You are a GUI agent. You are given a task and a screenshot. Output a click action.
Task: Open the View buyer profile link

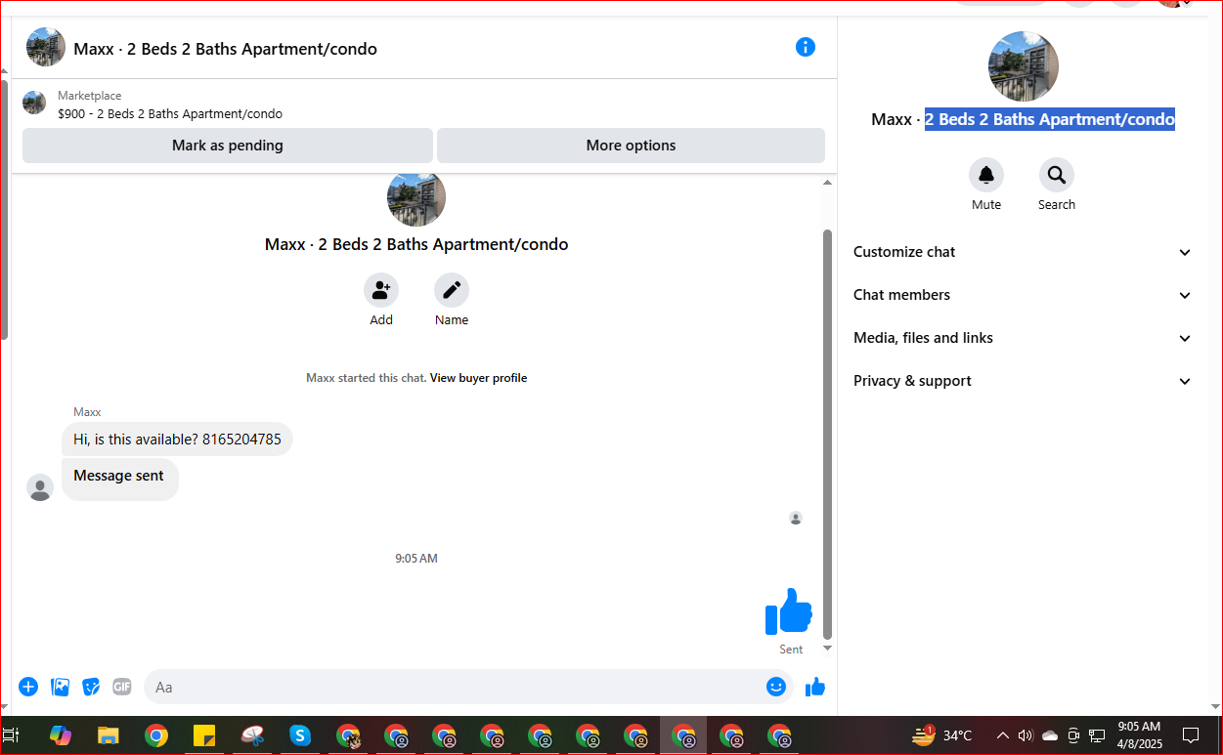(478, 378)
